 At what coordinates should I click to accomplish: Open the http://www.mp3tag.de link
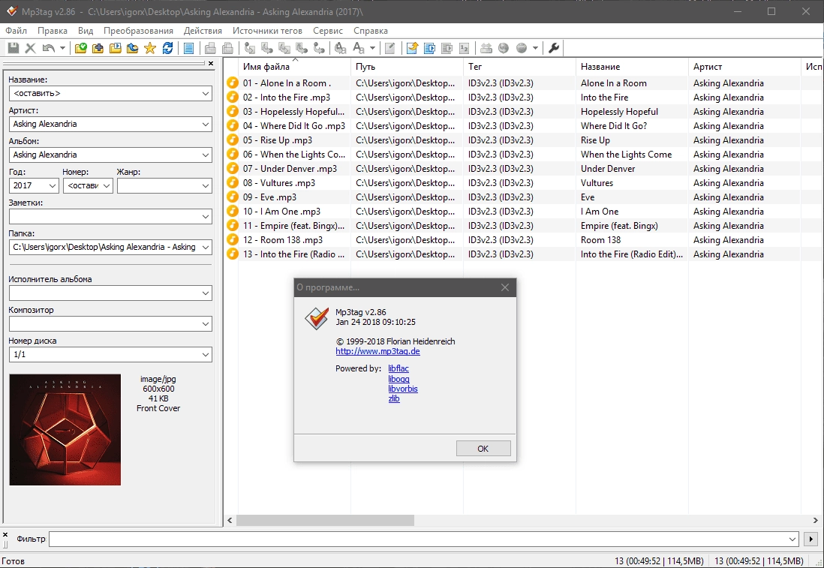(377, 351)
